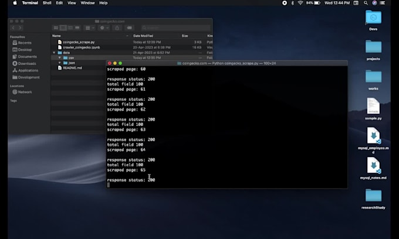Open the Edit menu
399x239 pixels.
pos(59,3)
